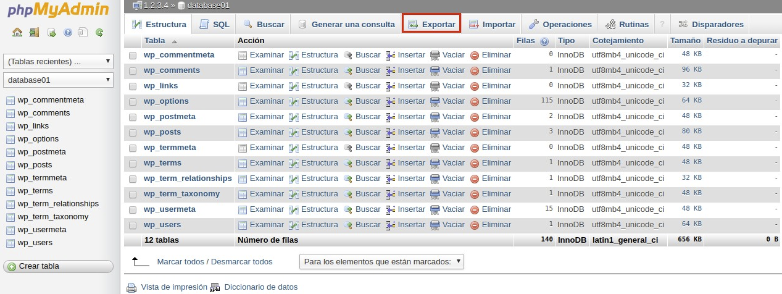Image resolution: width=782 pixels, height=294 pixels.
Task: Sort by the Tabla column header
Action: coord(156,41)
